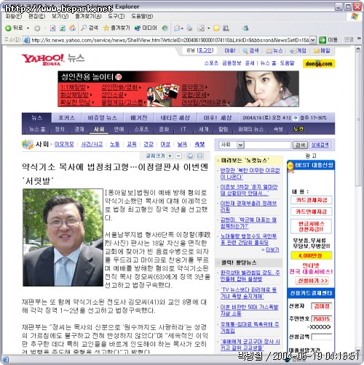Click the 검색 button next to search box

click(300, 145)
